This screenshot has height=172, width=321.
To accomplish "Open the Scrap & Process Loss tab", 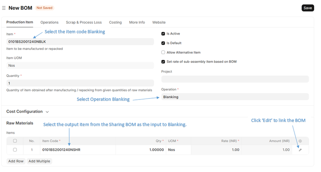I will [84, 22].
